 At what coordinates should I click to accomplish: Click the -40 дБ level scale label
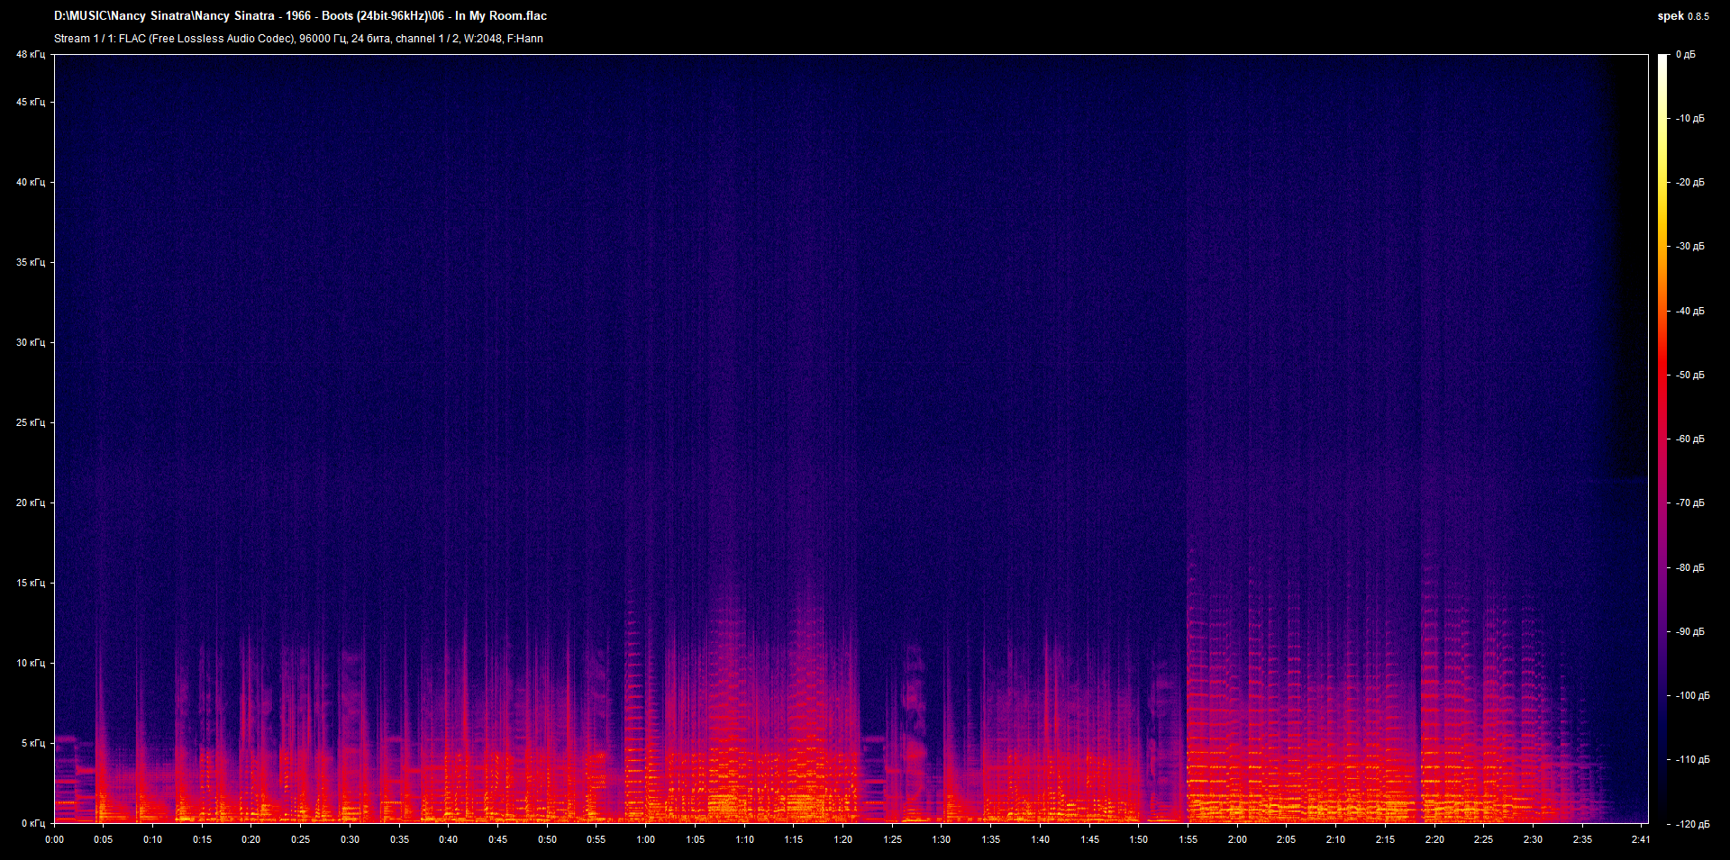pos(1690,312)
